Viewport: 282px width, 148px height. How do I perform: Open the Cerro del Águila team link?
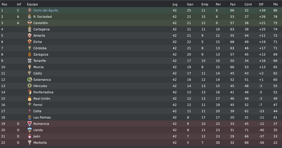click(x=46, y=10)
